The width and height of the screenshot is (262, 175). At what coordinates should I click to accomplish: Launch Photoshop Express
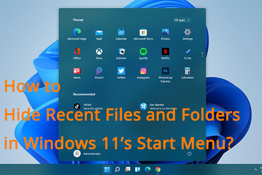point(165,75)
